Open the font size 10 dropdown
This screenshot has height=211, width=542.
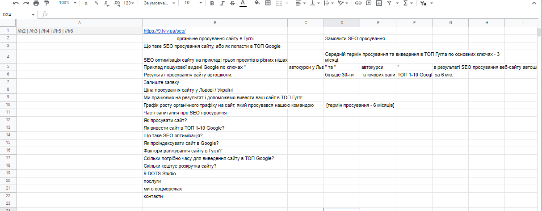[192, 3]
